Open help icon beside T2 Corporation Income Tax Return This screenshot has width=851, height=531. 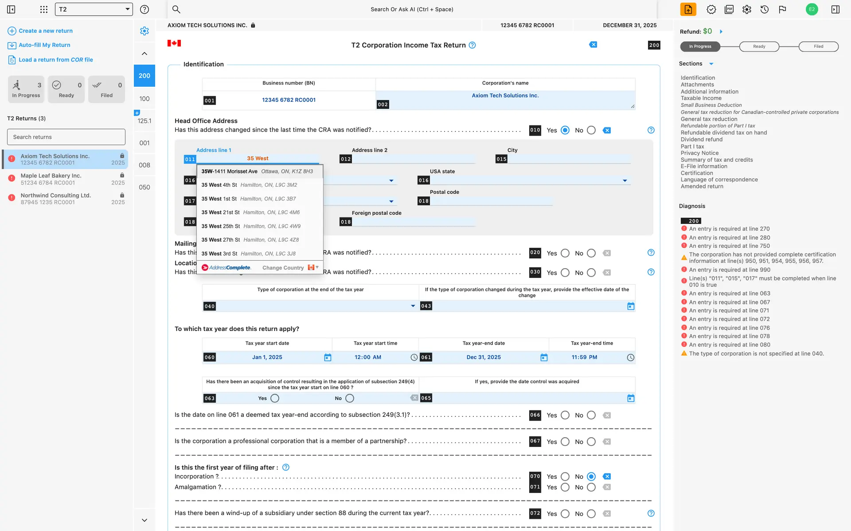coord(472,45)
